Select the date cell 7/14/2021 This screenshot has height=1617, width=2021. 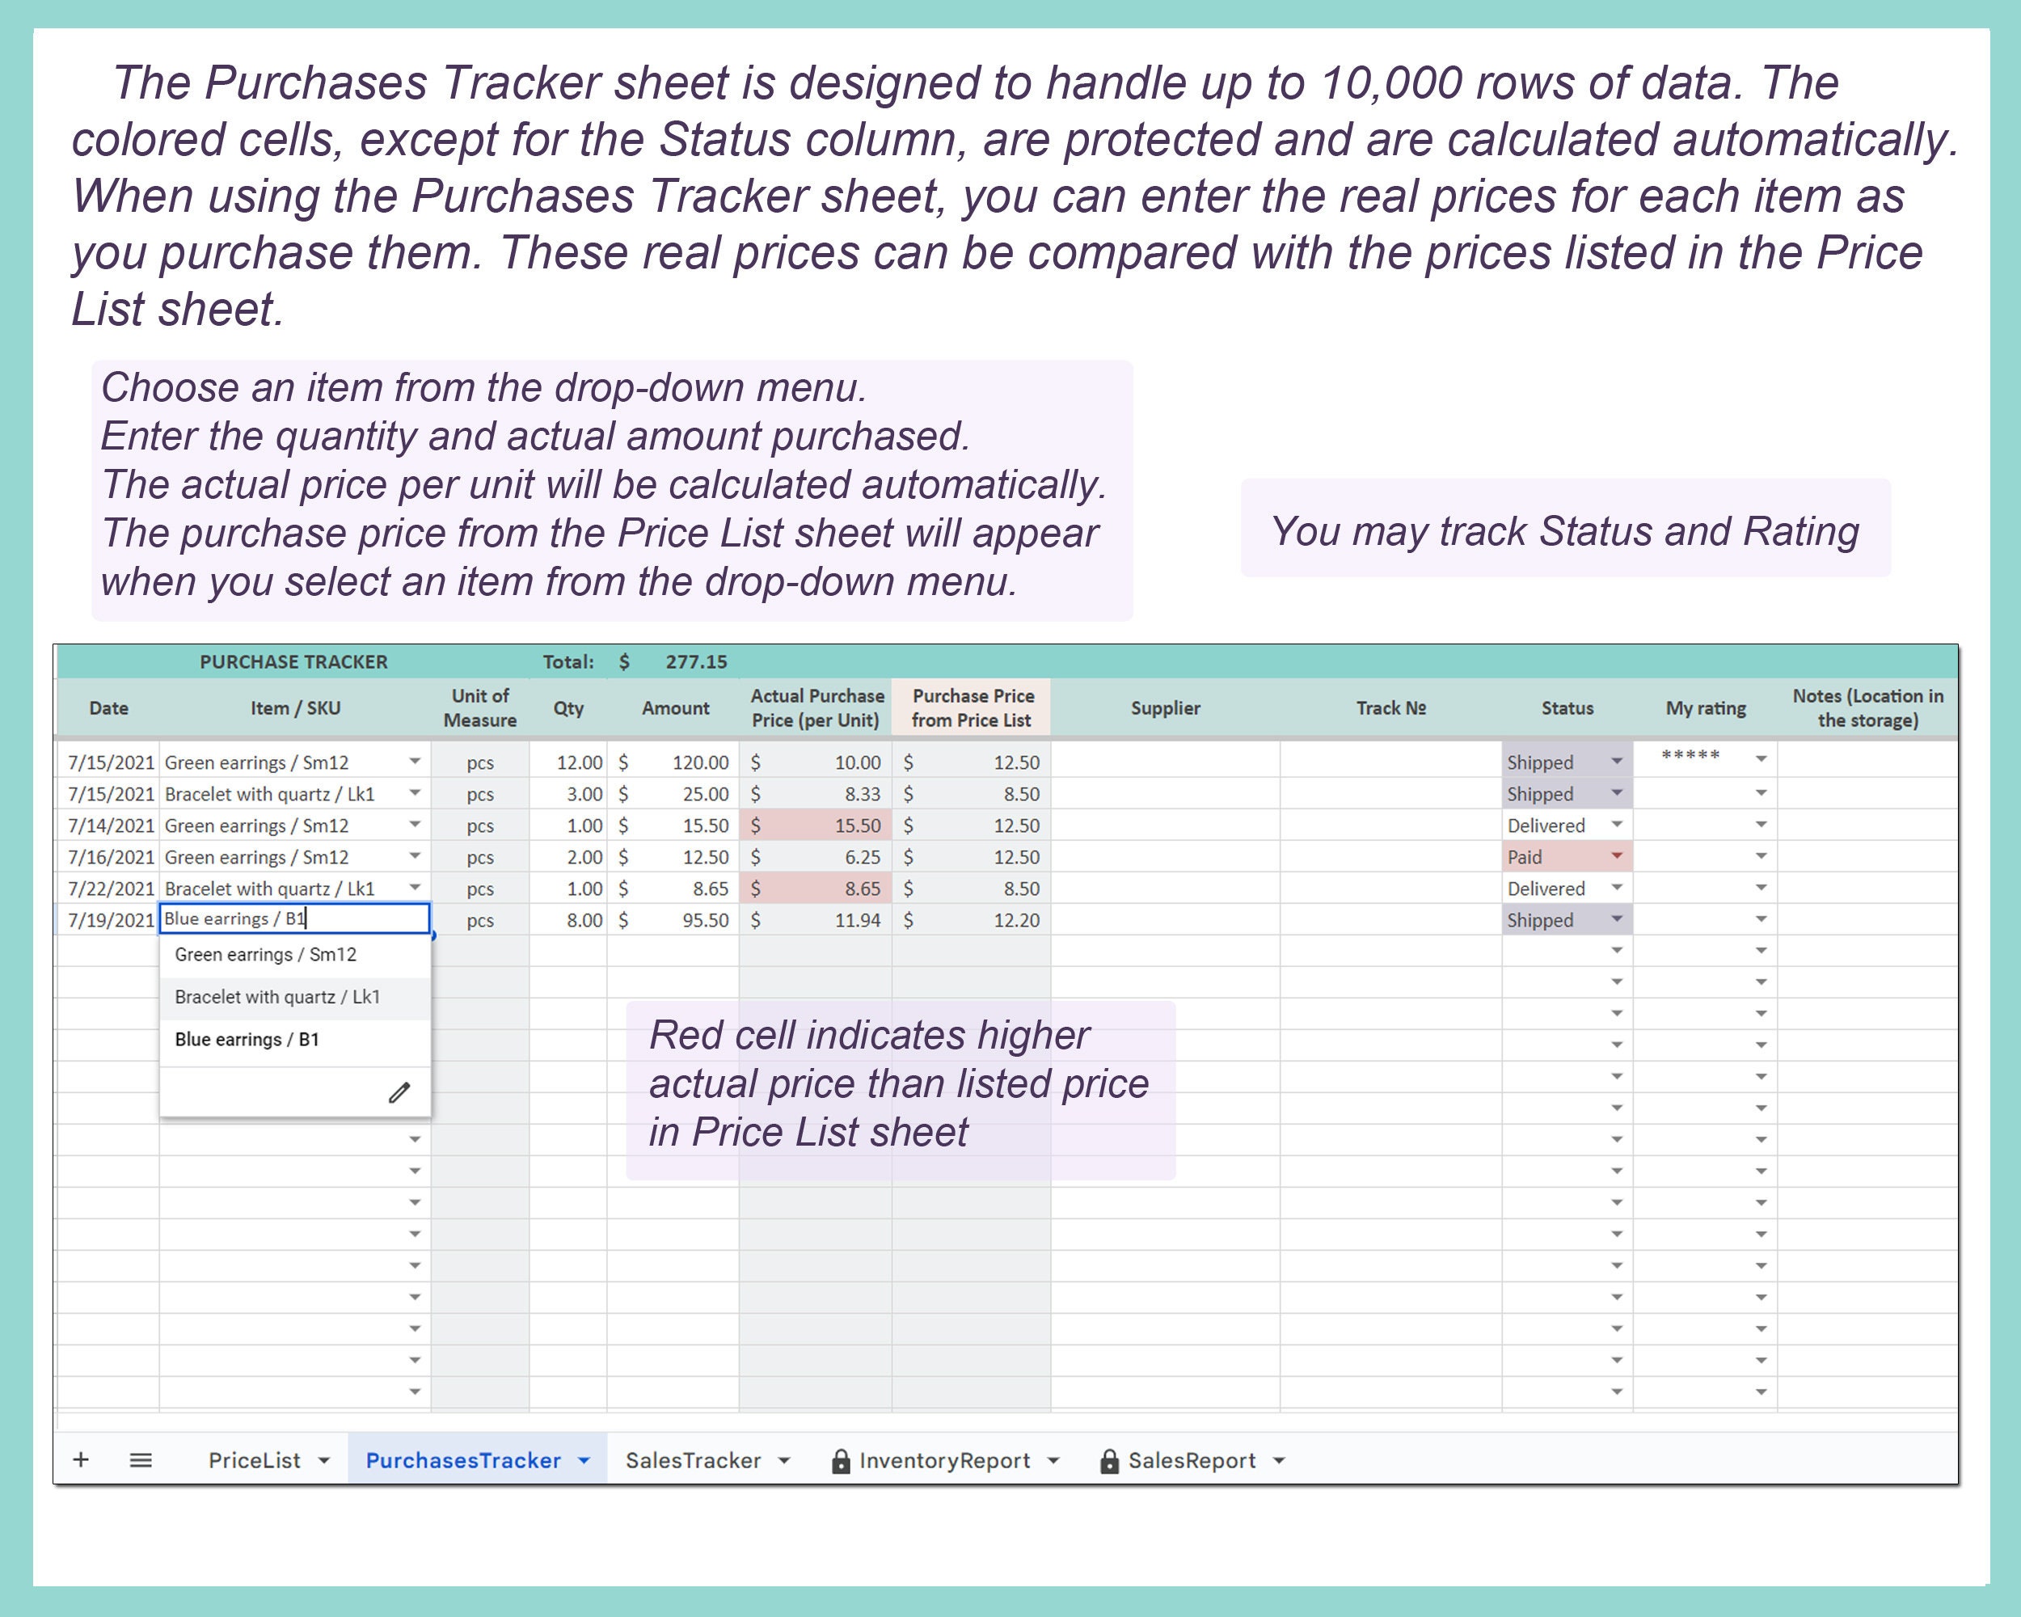coord(109,825)
